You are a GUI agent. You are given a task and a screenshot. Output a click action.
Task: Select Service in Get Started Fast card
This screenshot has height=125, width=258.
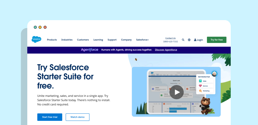206,86
